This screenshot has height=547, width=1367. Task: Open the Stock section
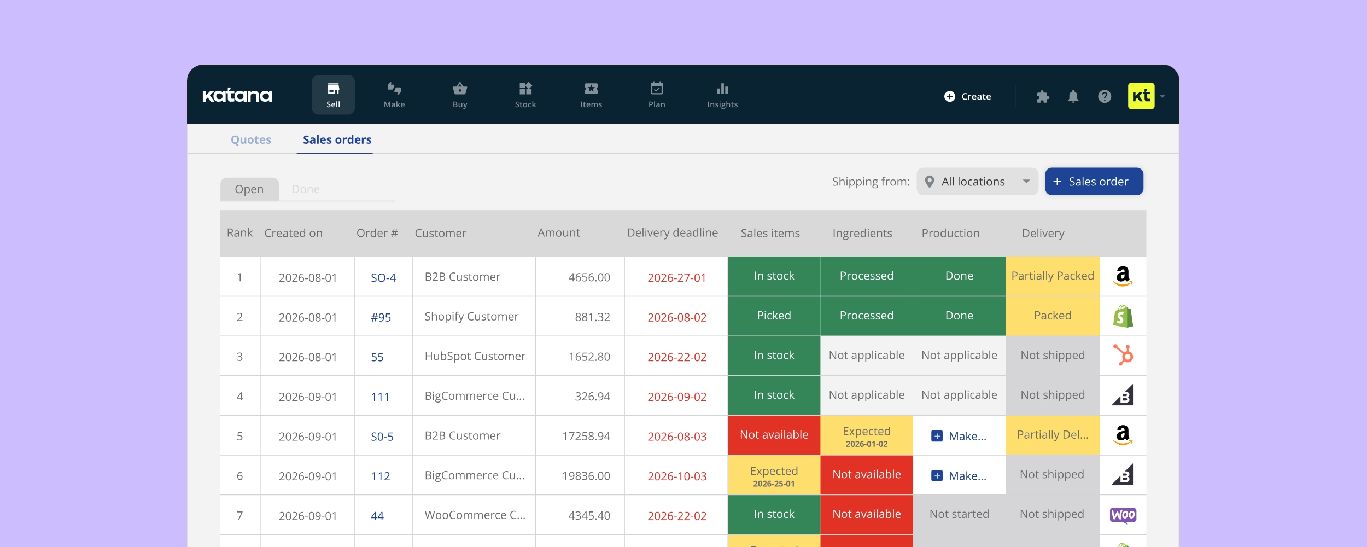tap(525, 95)
